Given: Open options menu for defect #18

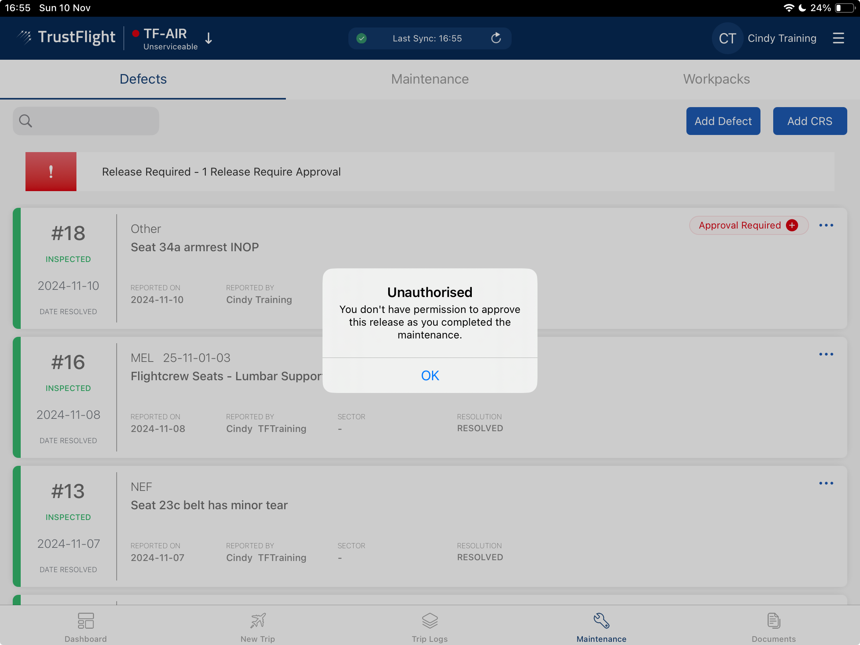Looking at the screenshot, I should click(826, 225).
